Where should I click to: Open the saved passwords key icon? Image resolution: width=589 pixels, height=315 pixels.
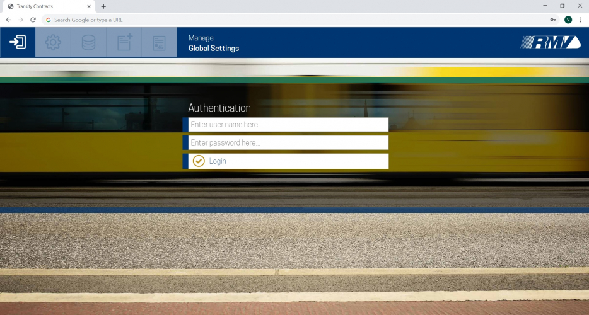click(x=553, y=20)
